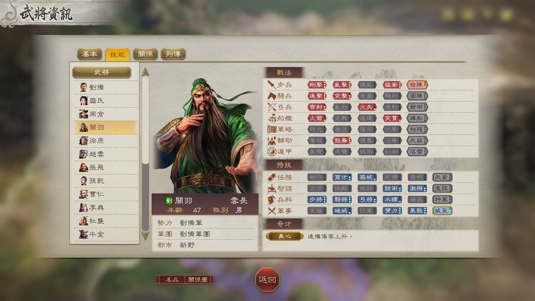Click the 任務 task skills icon
This screenshot has height=301, width=535.
click(272, 177)
